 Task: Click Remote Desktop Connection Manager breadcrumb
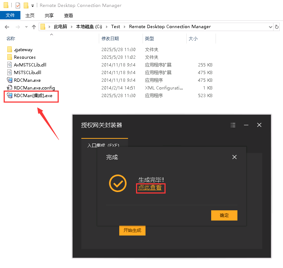pos(170,27)
